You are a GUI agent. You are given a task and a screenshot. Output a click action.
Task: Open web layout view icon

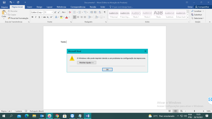click(x=181, y=111)
